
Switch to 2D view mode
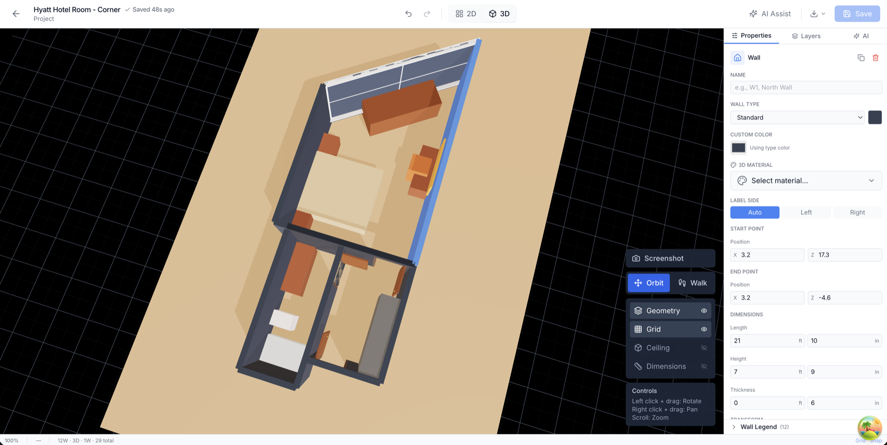point(466,14)
